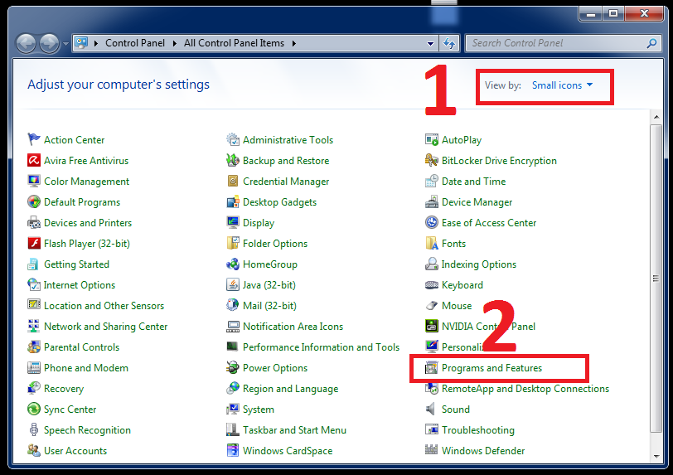Click the Backup and Restore icon
Screen dimensions: 673x475
point(233,160)
